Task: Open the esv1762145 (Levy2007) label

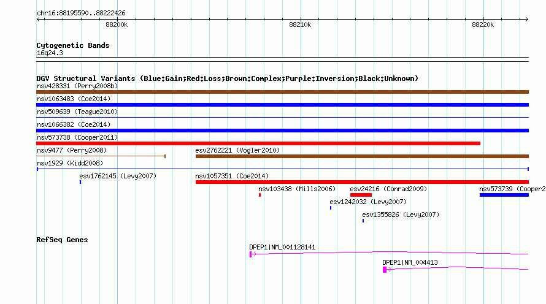Action: (118, 176)
